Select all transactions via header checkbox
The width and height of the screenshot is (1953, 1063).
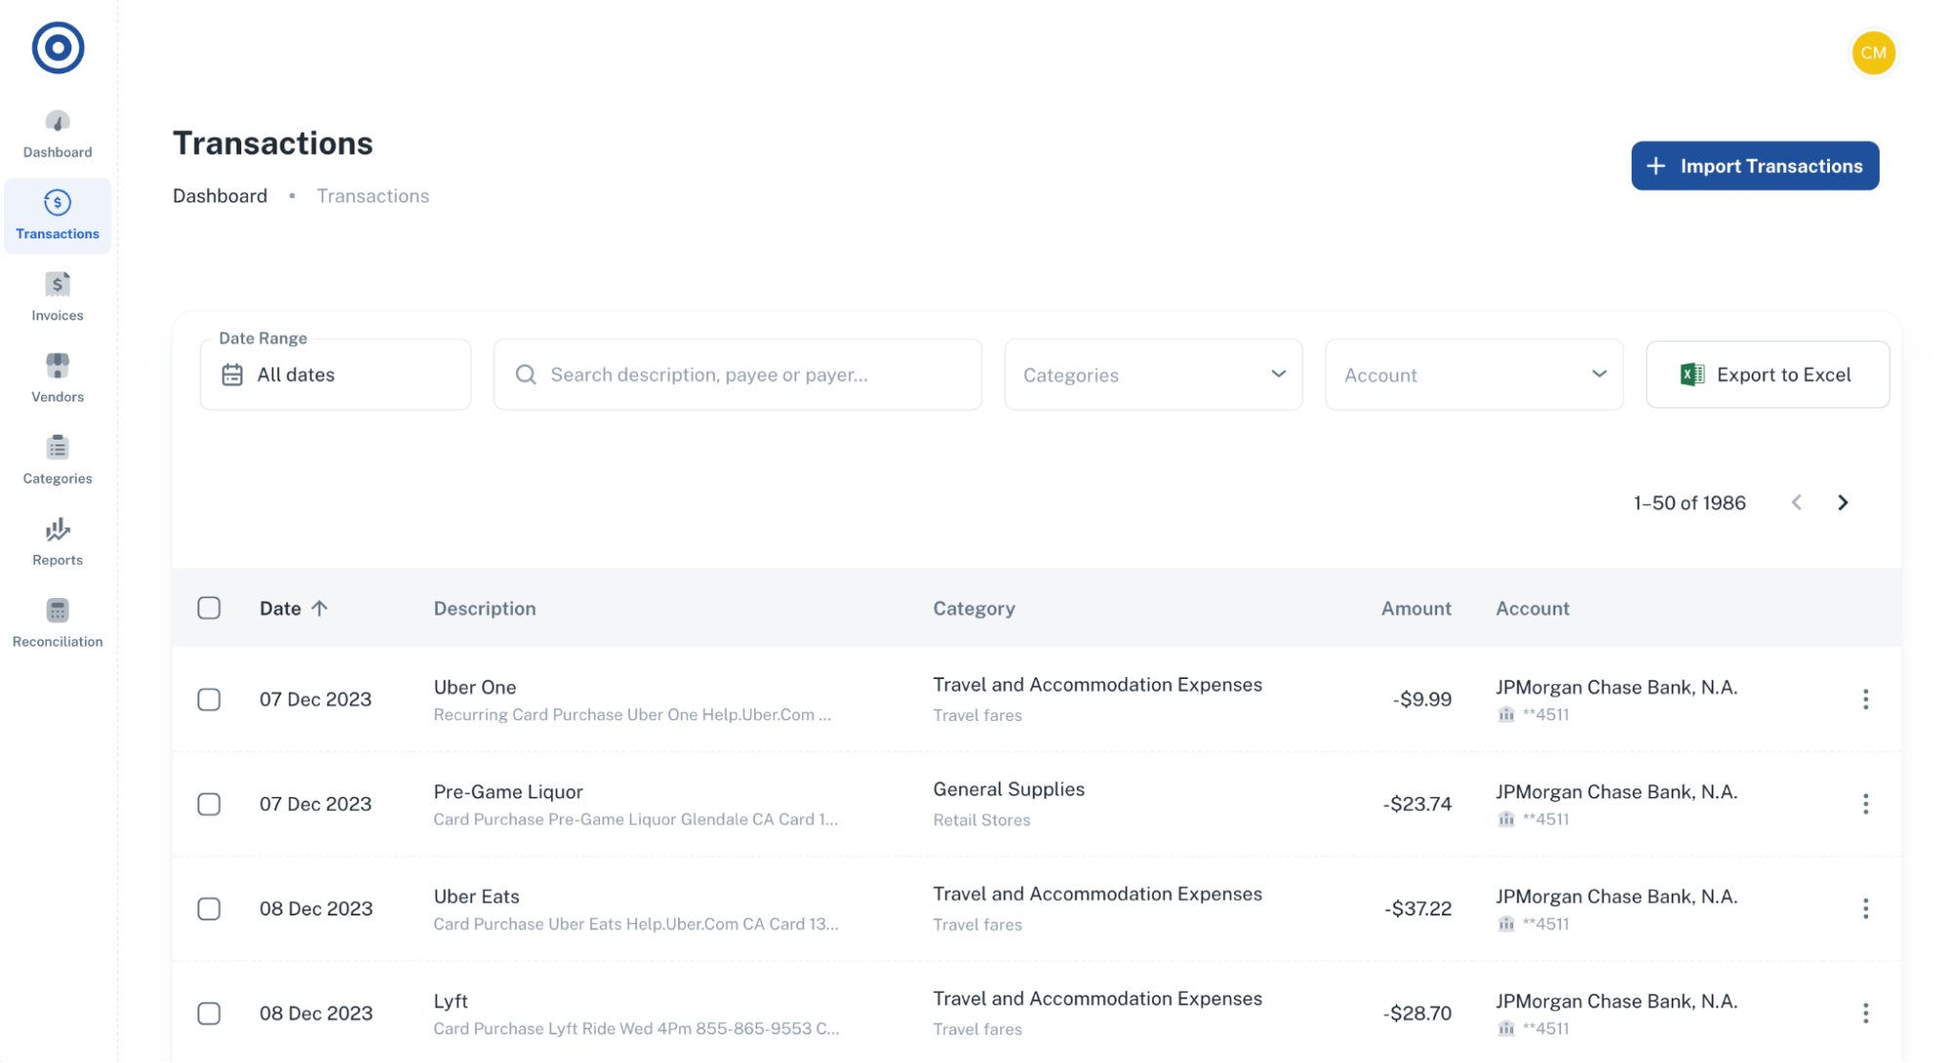208,608
